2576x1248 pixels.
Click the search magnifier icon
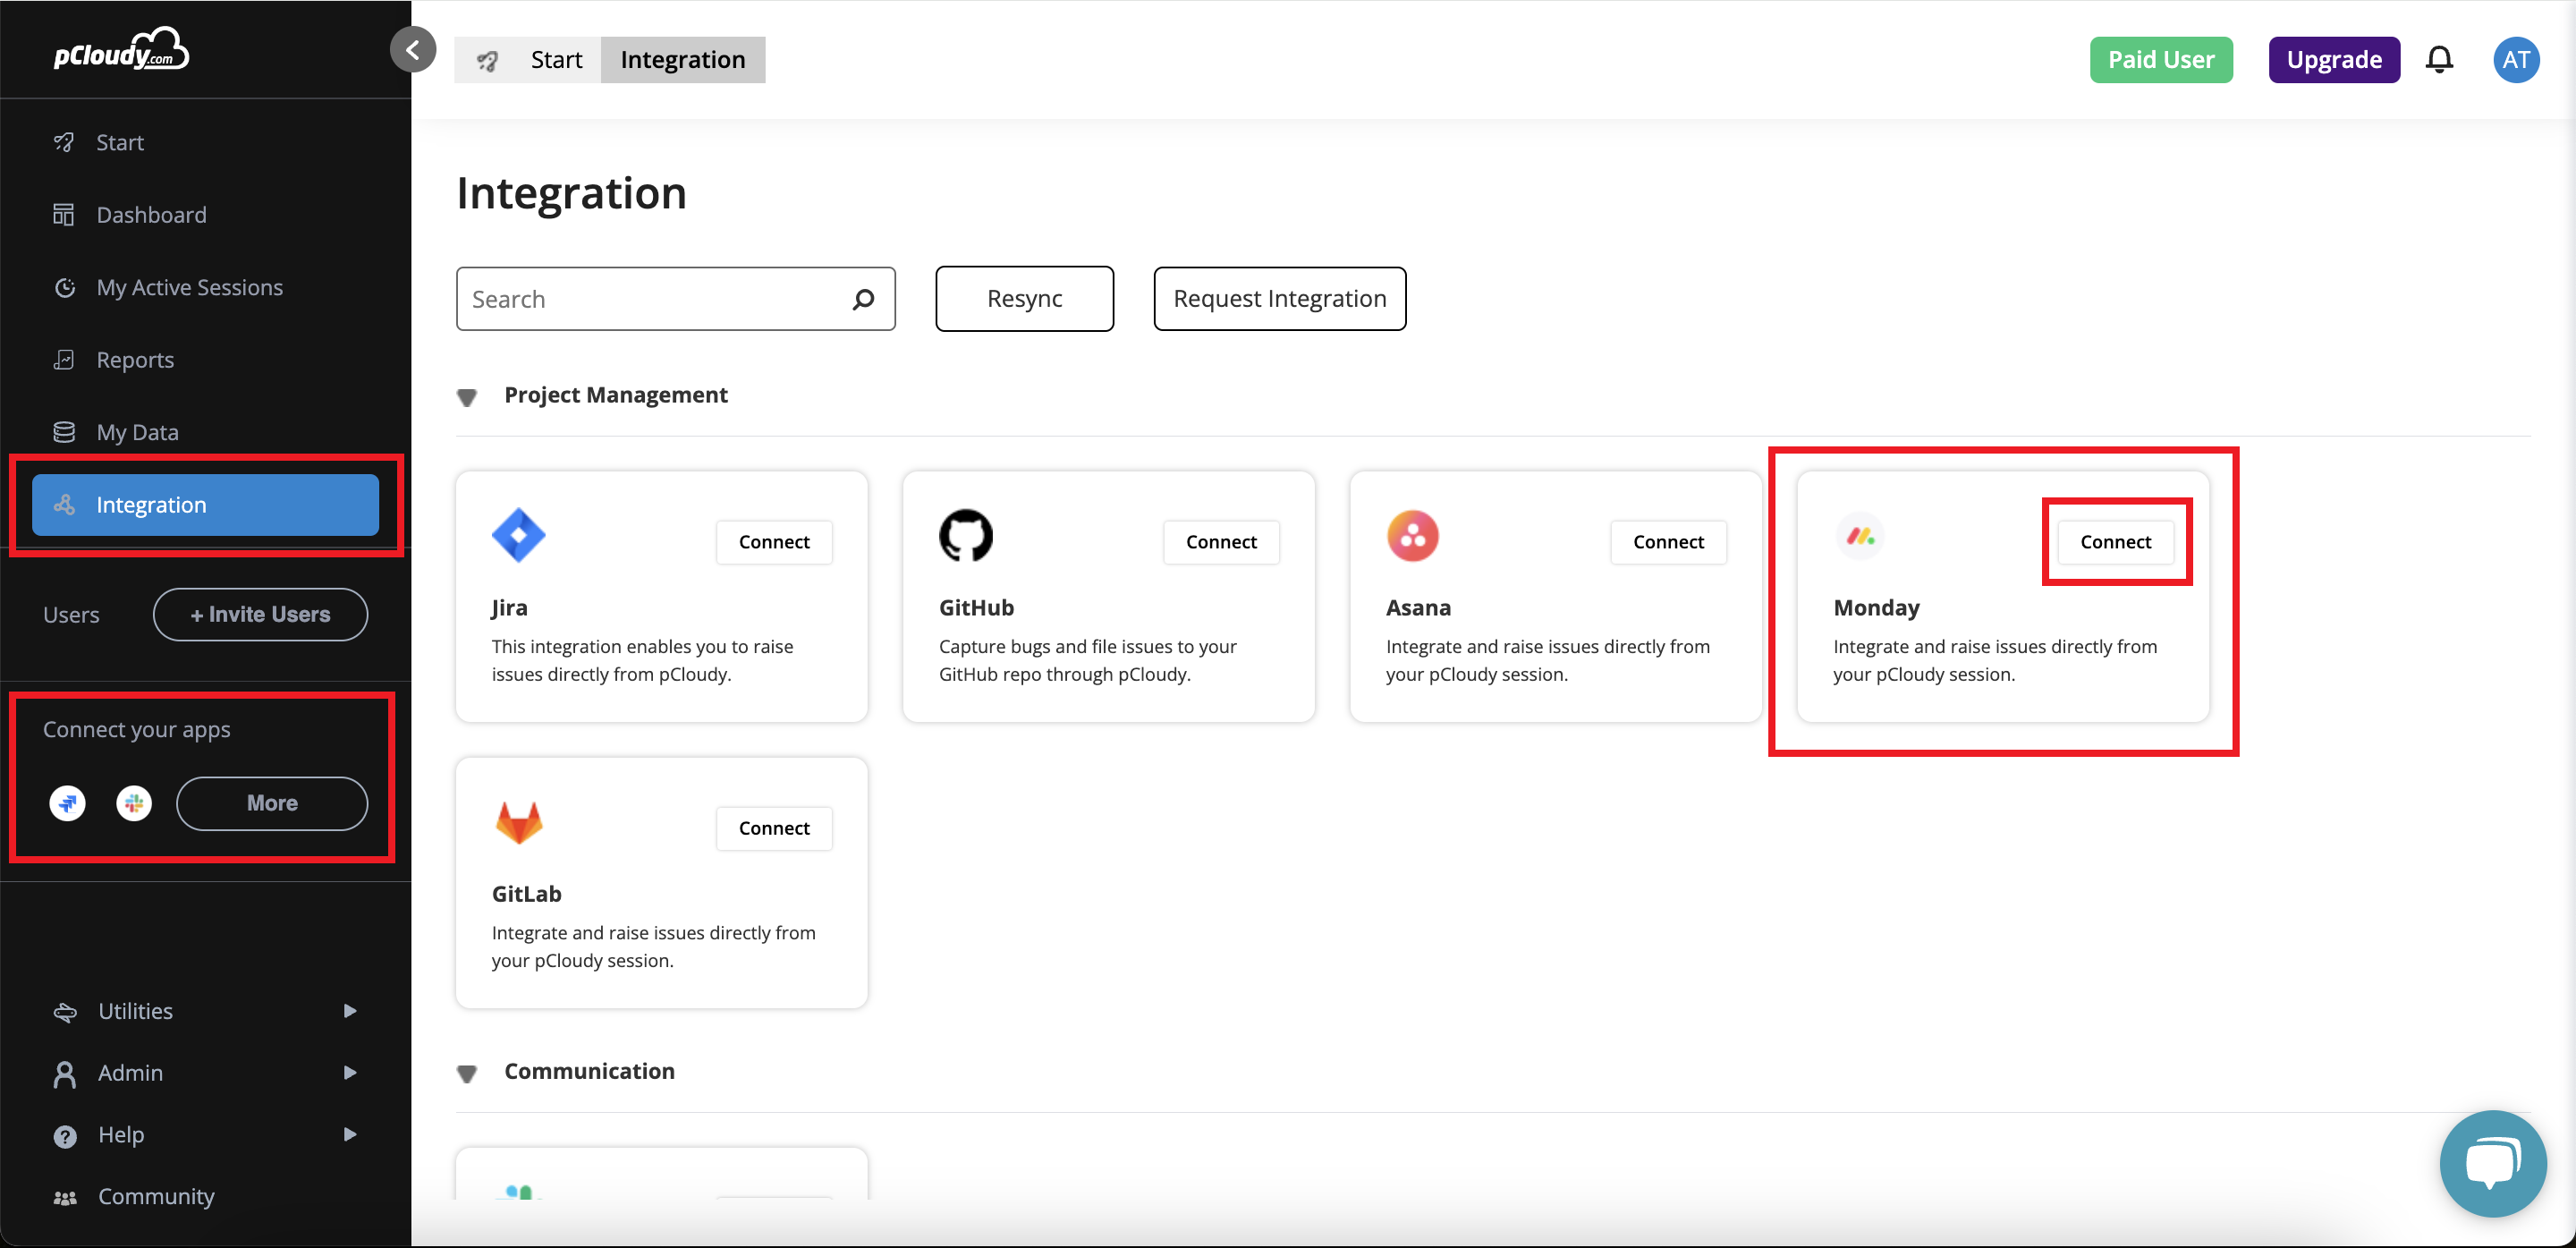863,299
